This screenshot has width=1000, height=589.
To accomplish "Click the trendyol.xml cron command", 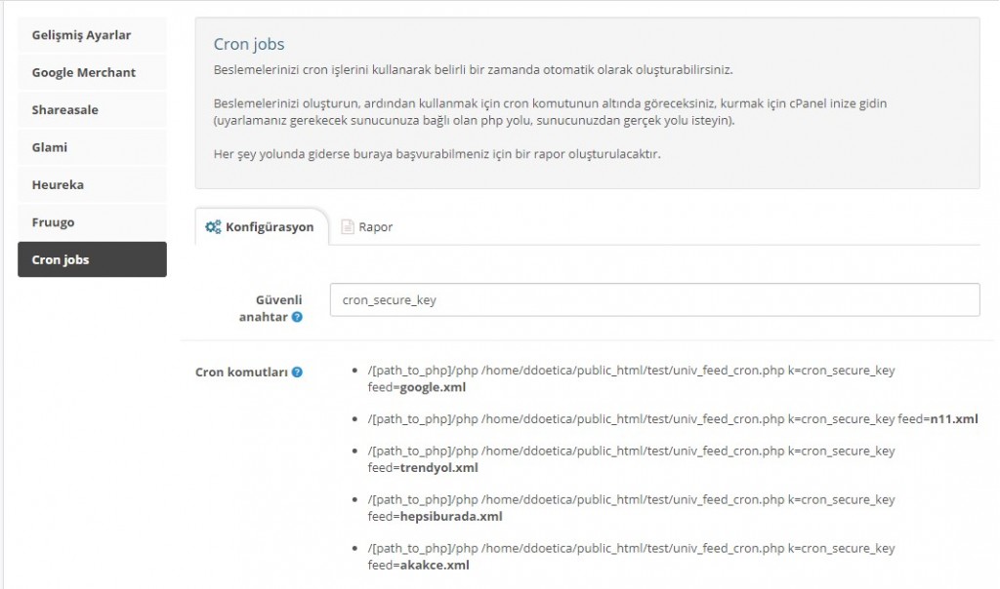I will coord(631,459).
